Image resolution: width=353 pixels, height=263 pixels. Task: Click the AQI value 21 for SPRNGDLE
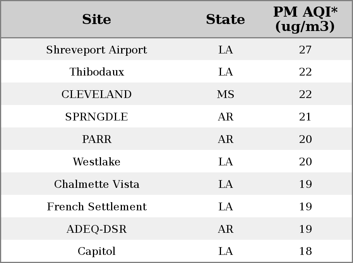pos(305,117)
